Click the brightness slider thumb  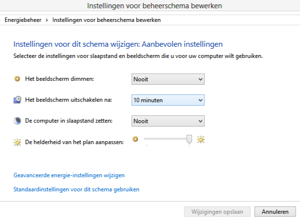(189, 139)
